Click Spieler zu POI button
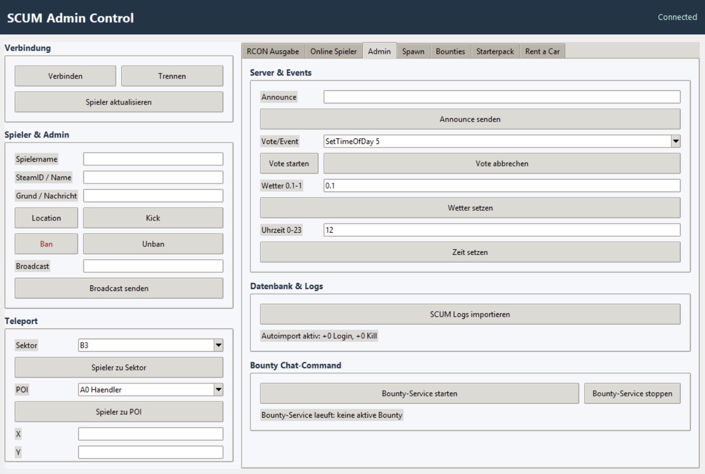 tap(119, 411)
